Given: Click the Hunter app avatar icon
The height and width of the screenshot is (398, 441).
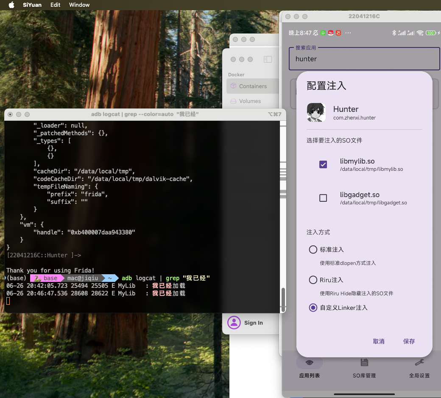Looking at the screenshot, I should (x=316, y=113).
